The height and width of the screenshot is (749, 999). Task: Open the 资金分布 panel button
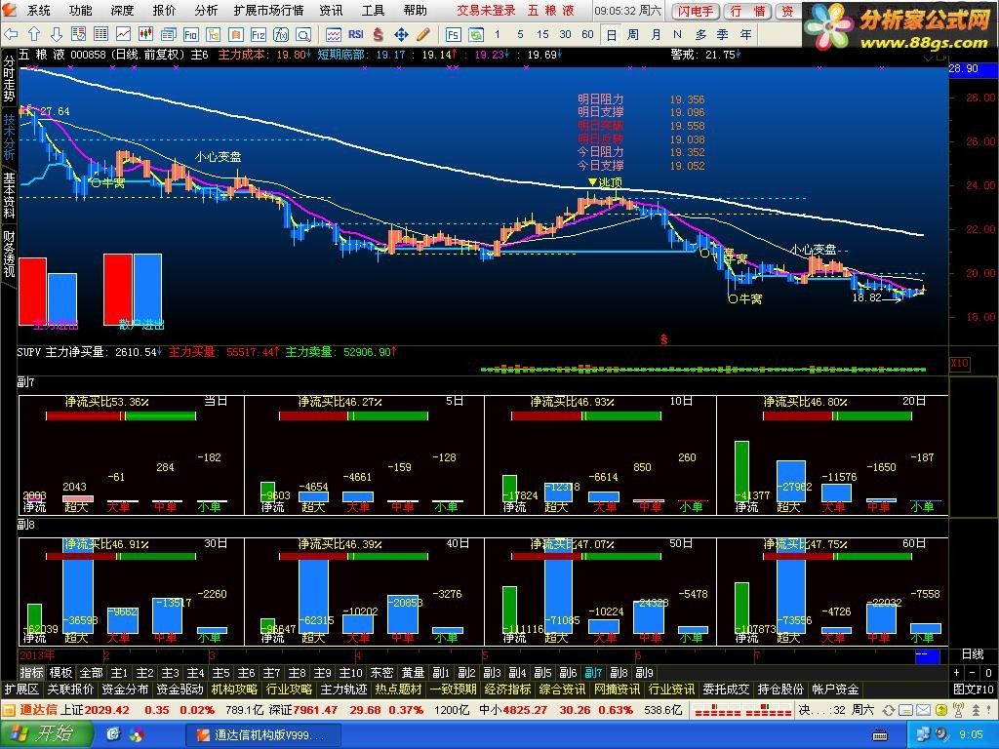coord(125,690)
